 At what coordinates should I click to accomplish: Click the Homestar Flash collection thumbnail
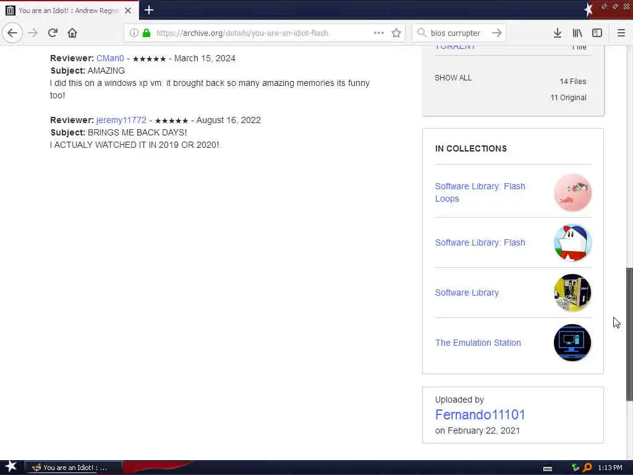(572, 242)
